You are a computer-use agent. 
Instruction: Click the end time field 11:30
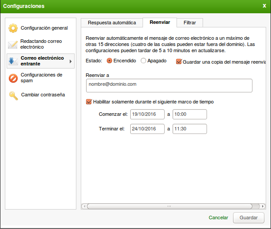pyautogui.click(x=190, y=129)
